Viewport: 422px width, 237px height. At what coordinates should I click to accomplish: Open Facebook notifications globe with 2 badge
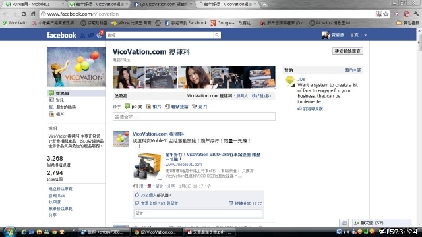[x=100, y=35]
